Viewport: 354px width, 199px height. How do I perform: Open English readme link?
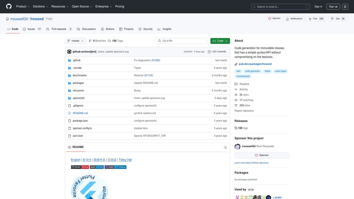76,160
